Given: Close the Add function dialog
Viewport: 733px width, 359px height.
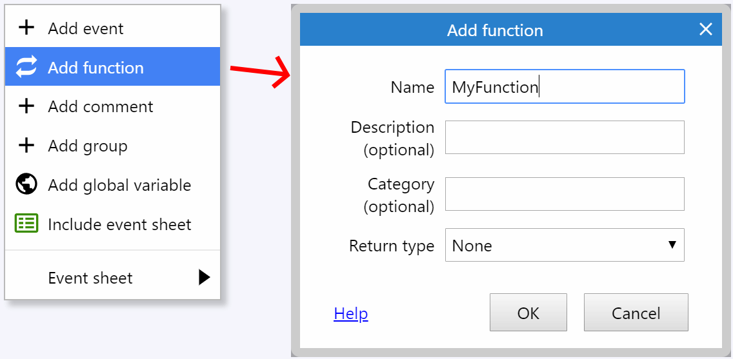Looking at the screenshot, I should point(706,29).
